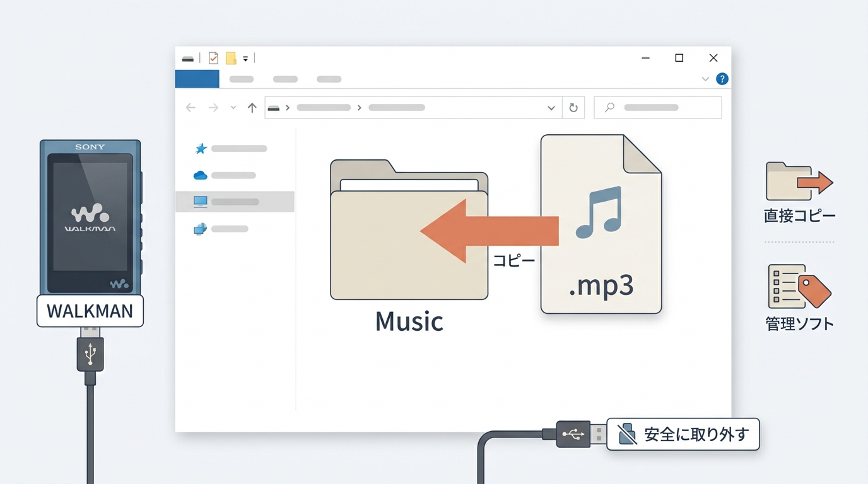Click the drive icon in address bar
This screenshot has width=868, height=484.
coord(273,108)
